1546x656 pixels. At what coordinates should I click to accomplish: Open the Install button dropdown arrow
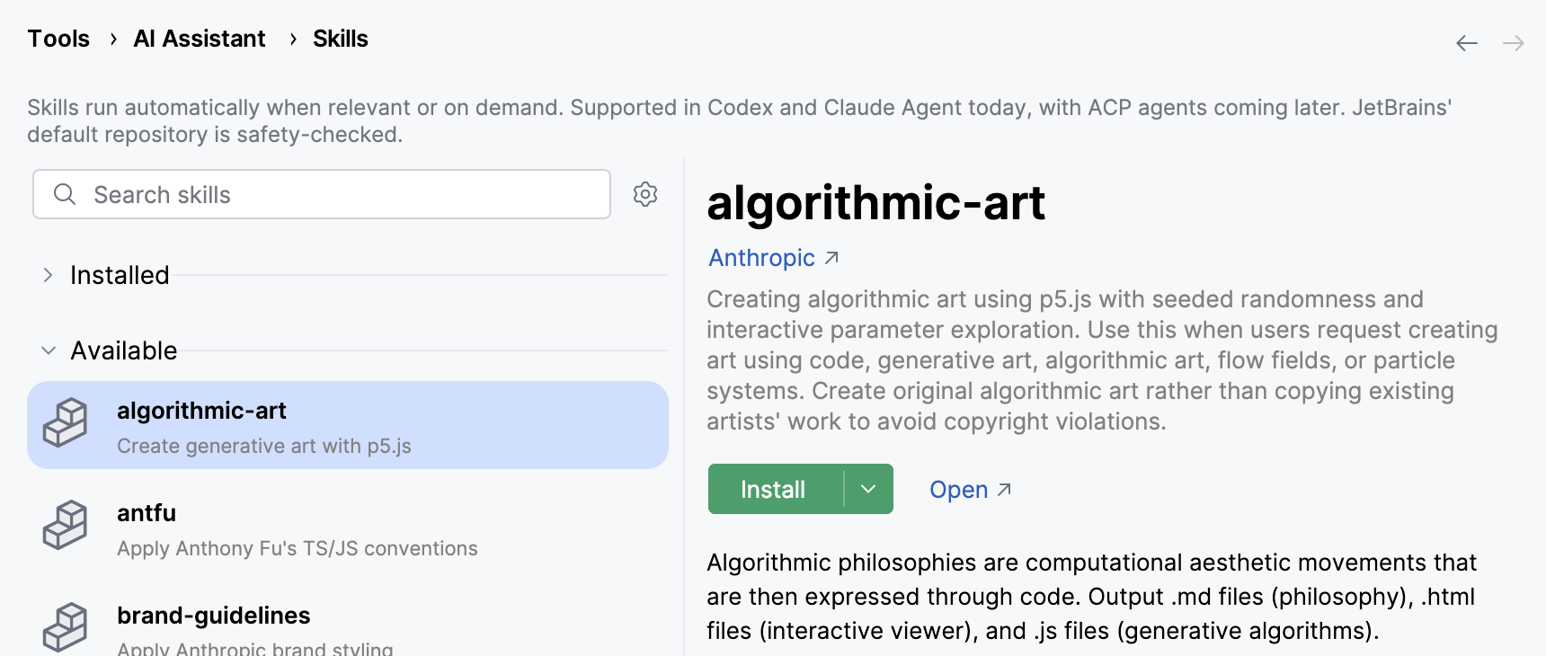click(x=868, y=489)
